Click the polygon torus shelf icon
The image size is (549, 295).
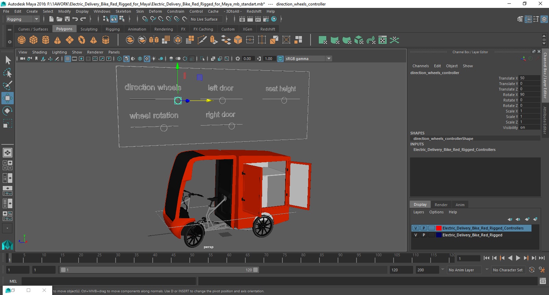82,40
